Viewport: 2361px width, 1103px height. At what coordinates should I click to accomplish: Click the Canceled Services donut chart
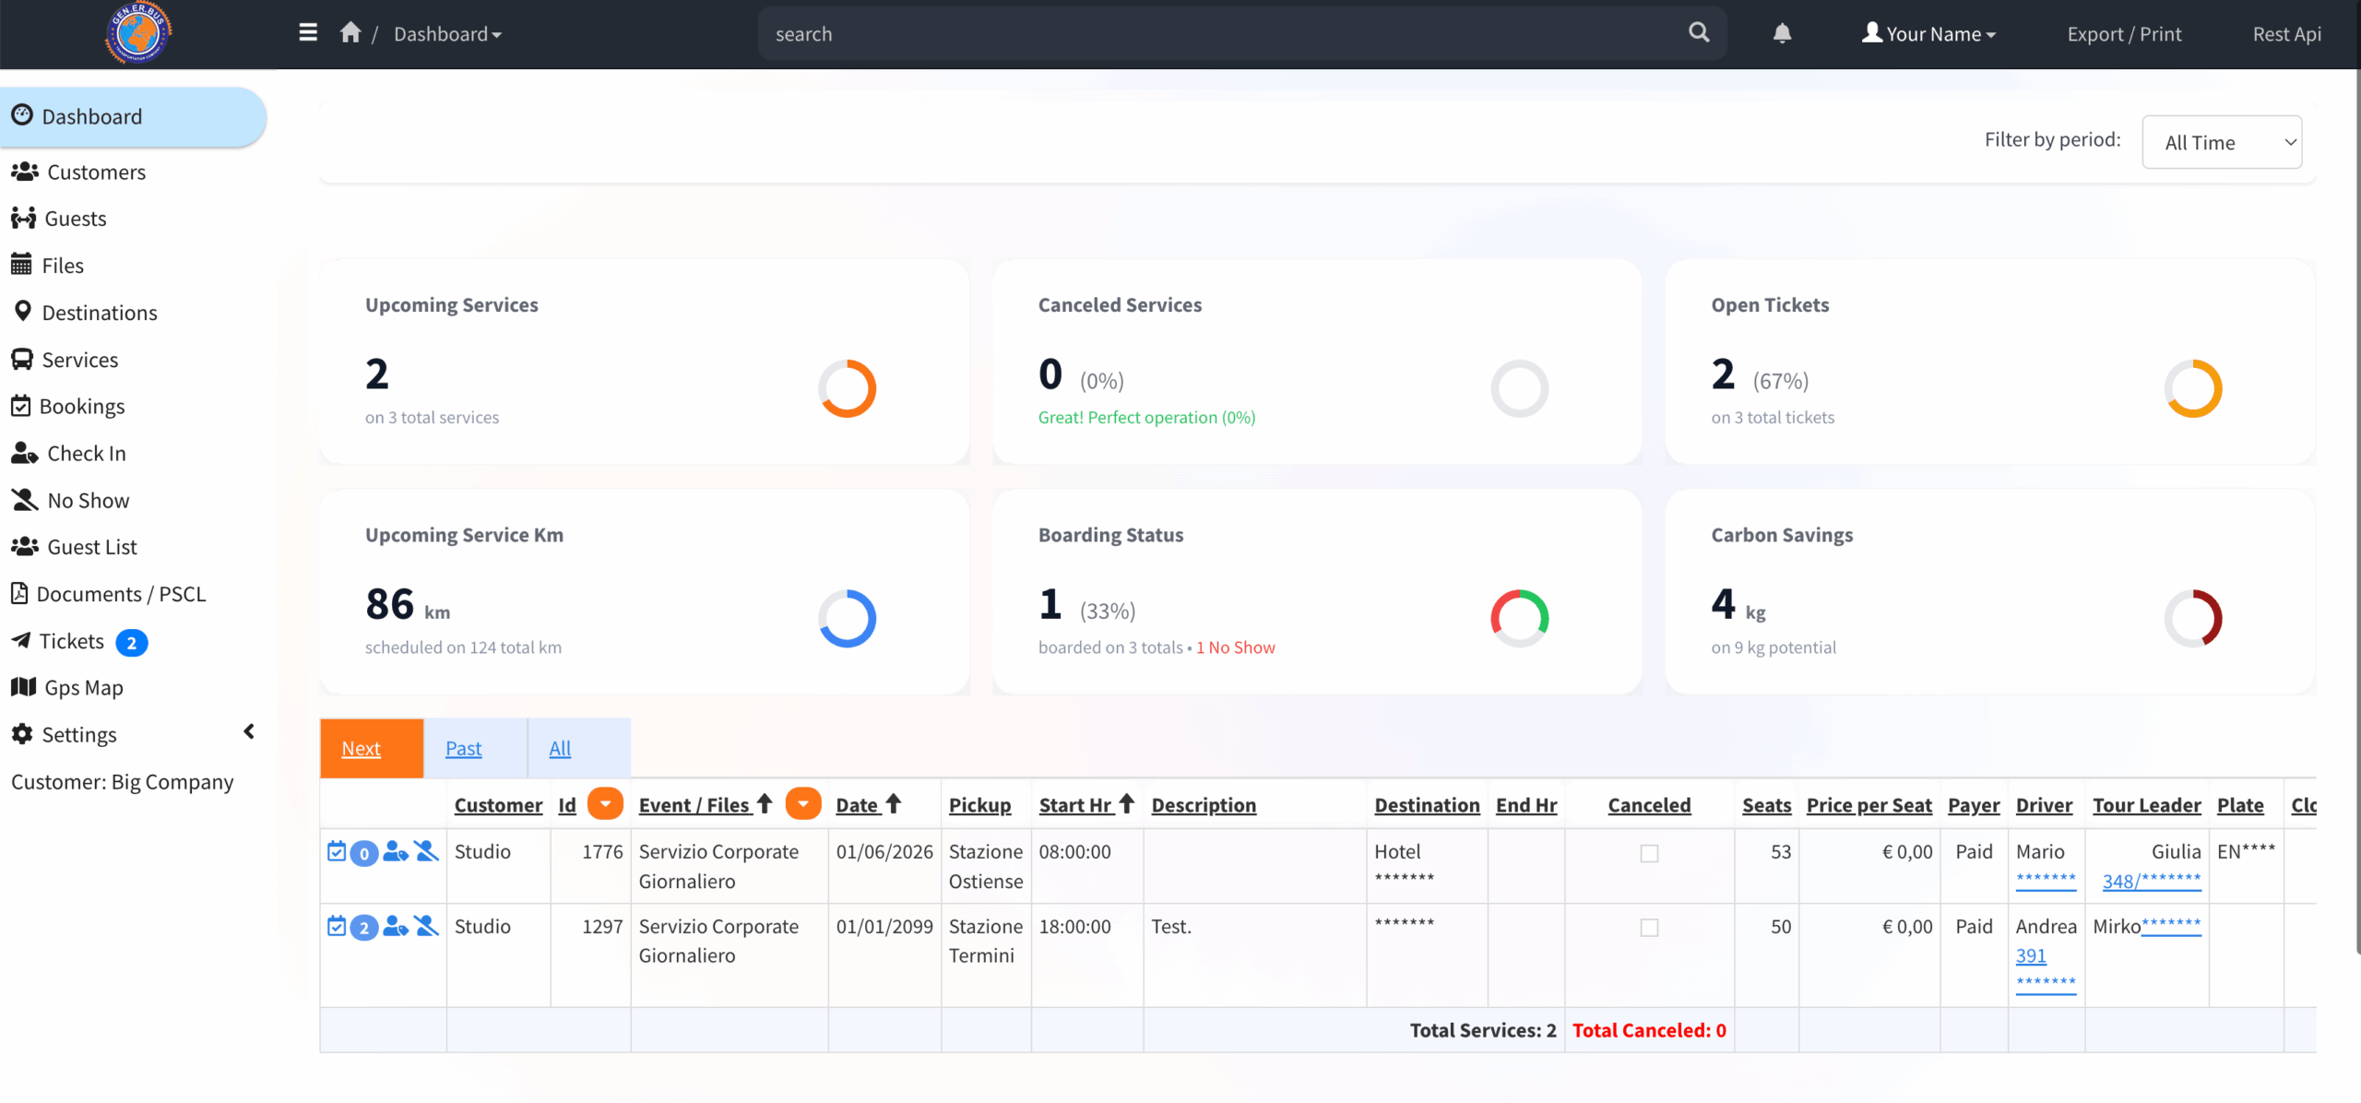pyautogui.click(x=1520, y=388)
